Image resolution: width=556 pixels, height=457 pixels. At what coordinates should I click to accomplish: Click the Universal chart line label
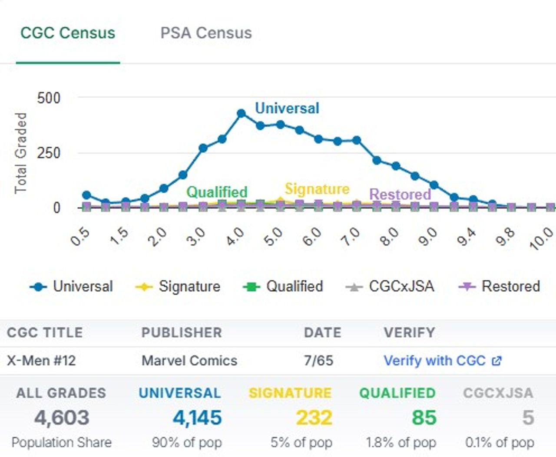pyautogui.click(x=287, y=108)
